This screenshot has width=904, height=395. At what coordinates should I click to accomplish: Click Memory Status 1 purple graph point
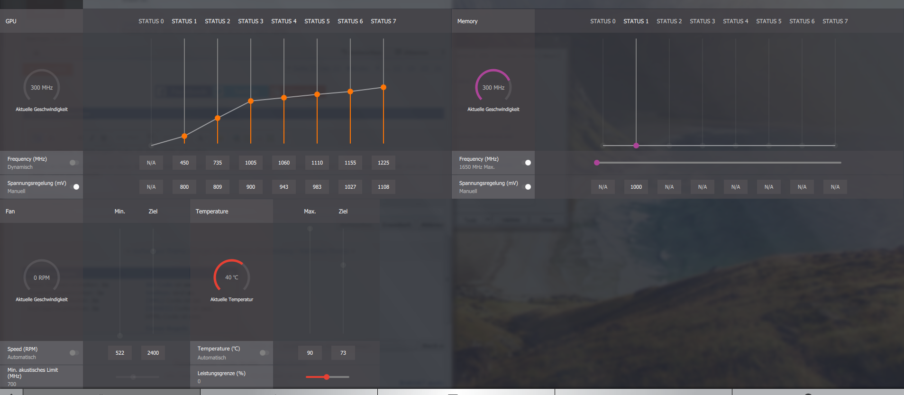636,146
